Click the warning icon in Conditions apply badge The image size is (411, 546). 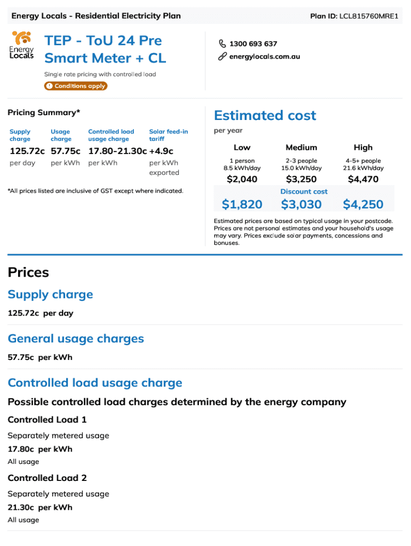[x=49, y=86]
